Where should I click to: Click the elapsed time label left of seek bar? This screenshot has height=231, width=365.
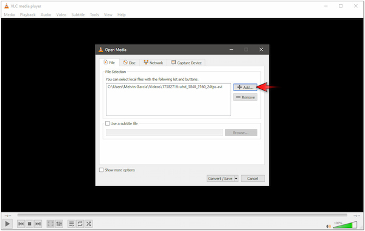click(8, 216)
